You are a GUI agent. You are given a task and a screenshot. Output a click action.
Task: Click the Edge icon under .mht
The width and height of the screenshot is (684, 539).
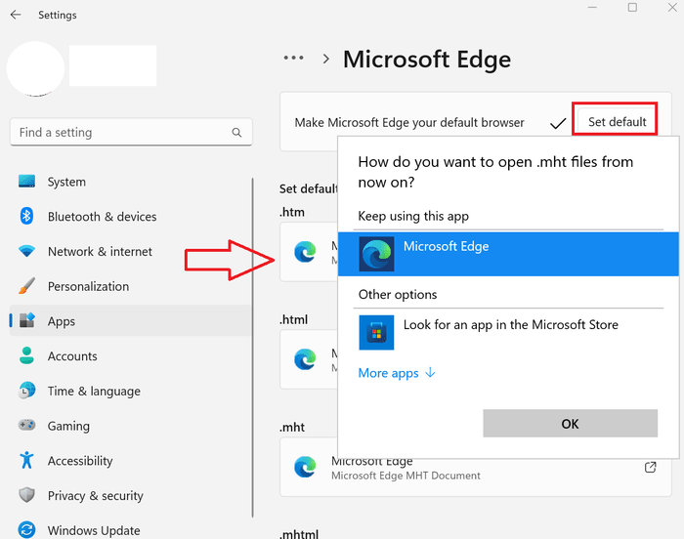[305, 467]
